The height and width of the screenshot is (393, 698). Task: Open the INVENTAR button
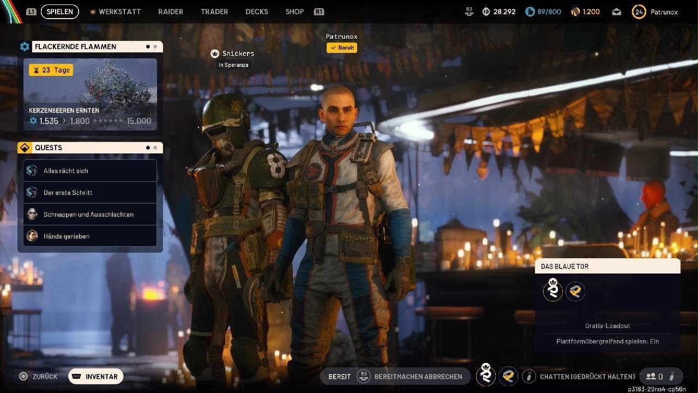[x=95, y=377]
